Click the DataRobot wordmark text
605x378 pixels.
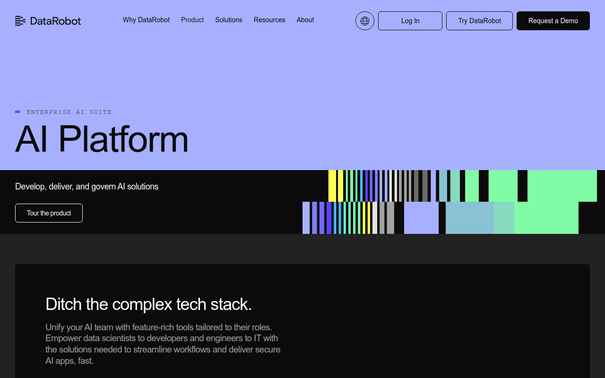point(55,21)
